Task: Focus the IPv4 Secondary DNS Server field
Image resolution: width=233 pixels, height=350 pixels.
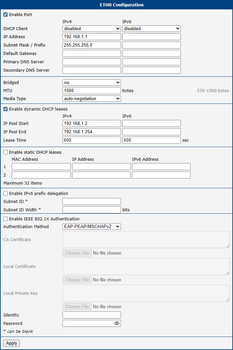Action: 92,70
